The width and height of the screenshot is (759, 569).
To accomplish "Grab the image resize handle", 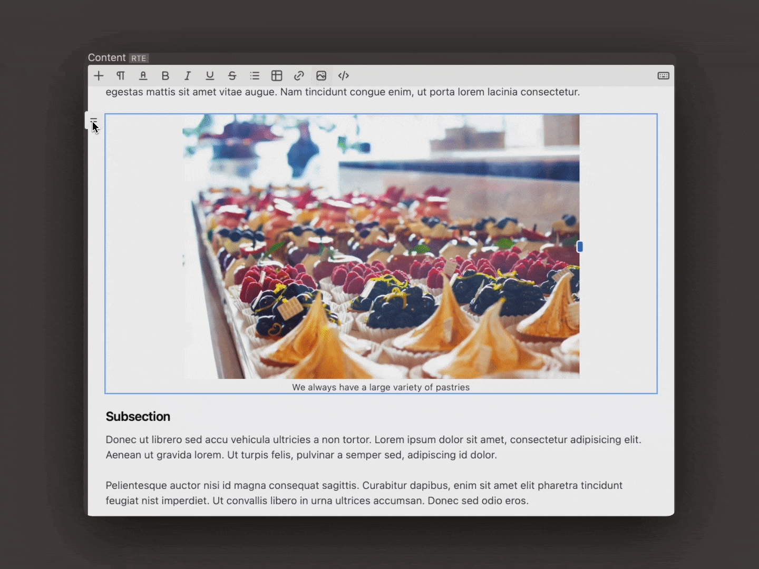I will [580, 247].
